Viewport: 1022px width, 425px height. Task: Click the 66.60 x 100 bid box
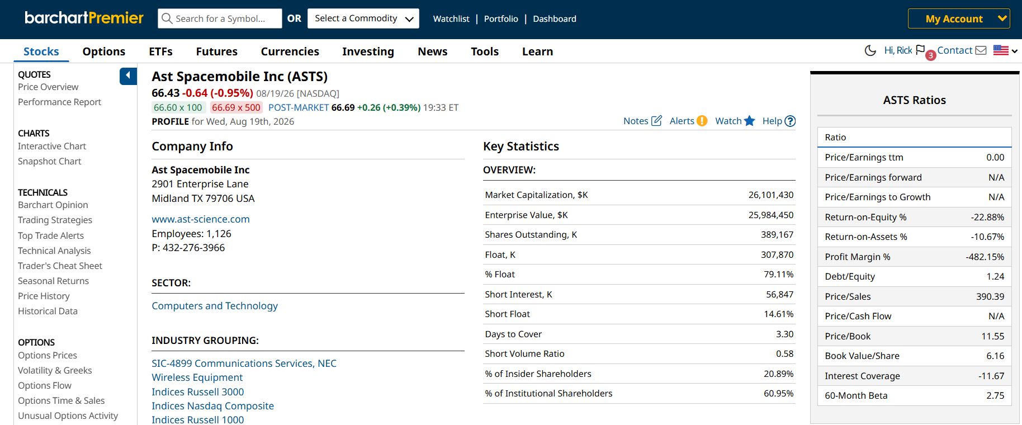point(178,107)
